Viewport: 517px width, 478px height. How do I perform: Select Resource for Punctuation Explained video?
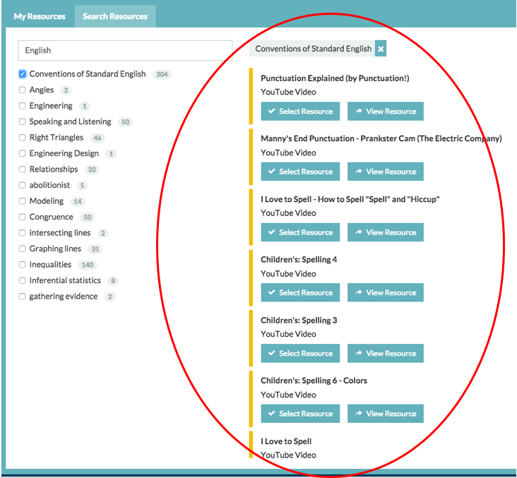tap(300, 112)
